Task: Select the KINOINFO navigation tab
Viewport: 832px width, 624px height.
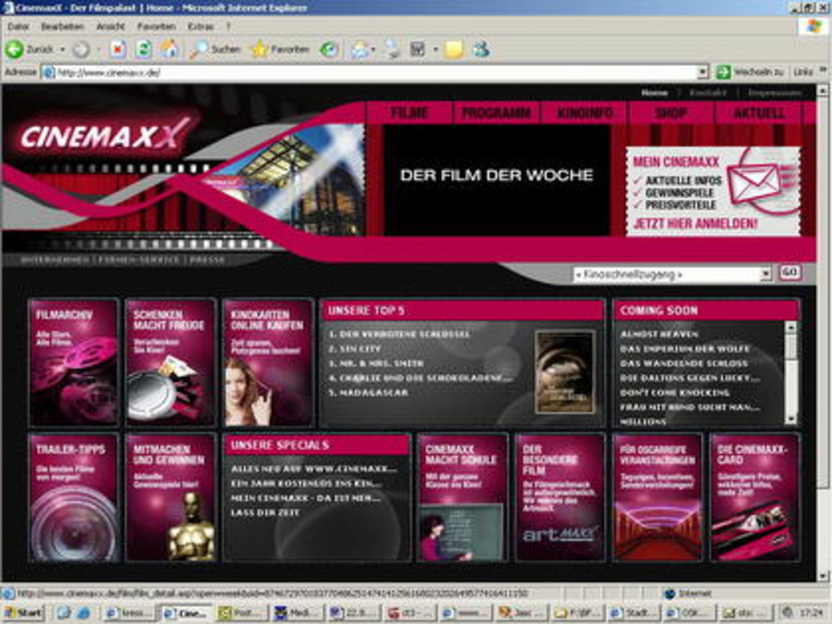Action: 585,113
